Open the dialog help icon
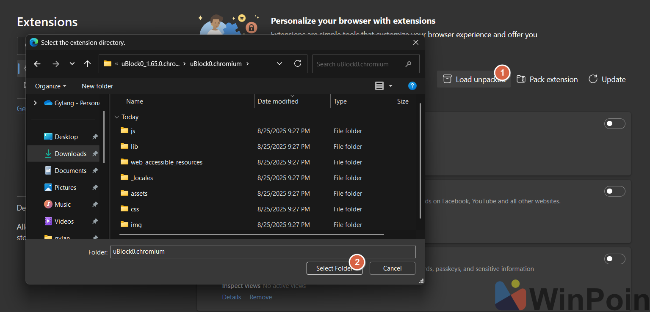650x312 pixels. click(412, 86)
